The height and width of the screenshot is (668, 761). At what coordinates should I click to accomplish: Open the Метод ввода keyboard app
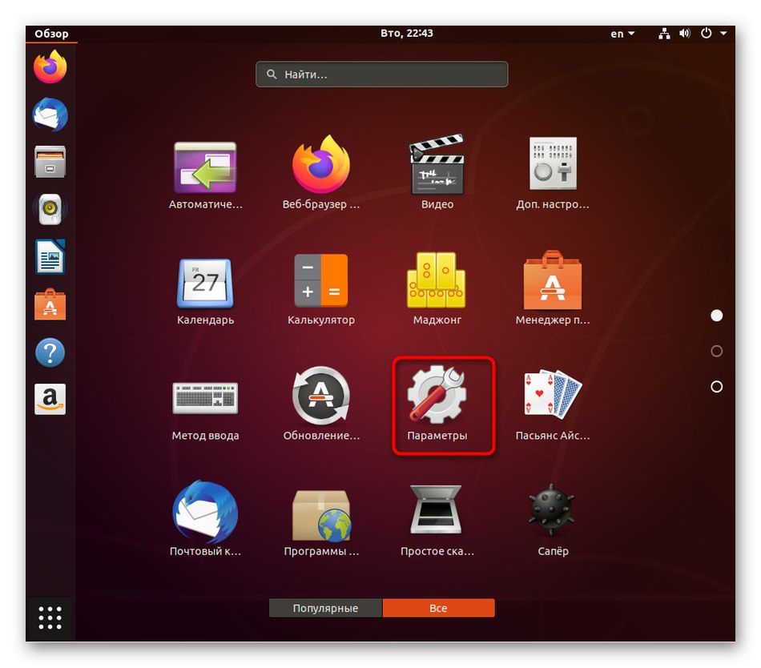[x=205, y=411]
